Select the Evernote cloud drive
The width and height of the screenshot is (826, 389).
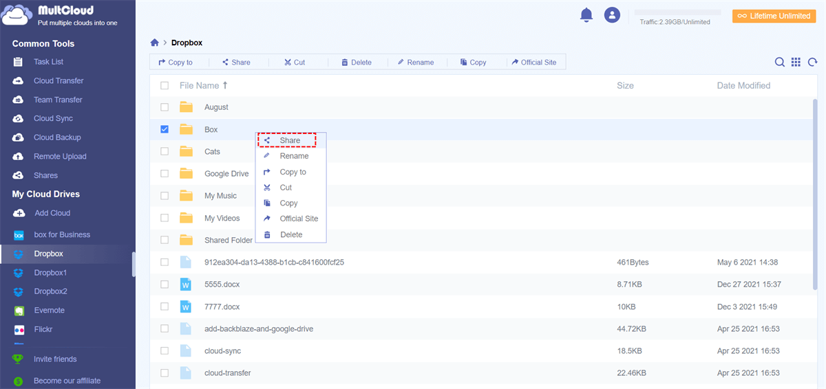pos(49,310)
